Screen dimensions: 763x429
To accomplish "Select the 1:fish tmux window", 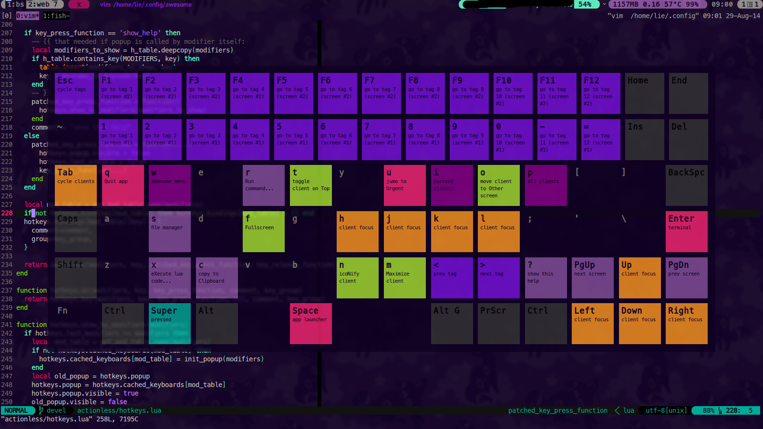I will [x=56, y=16].
